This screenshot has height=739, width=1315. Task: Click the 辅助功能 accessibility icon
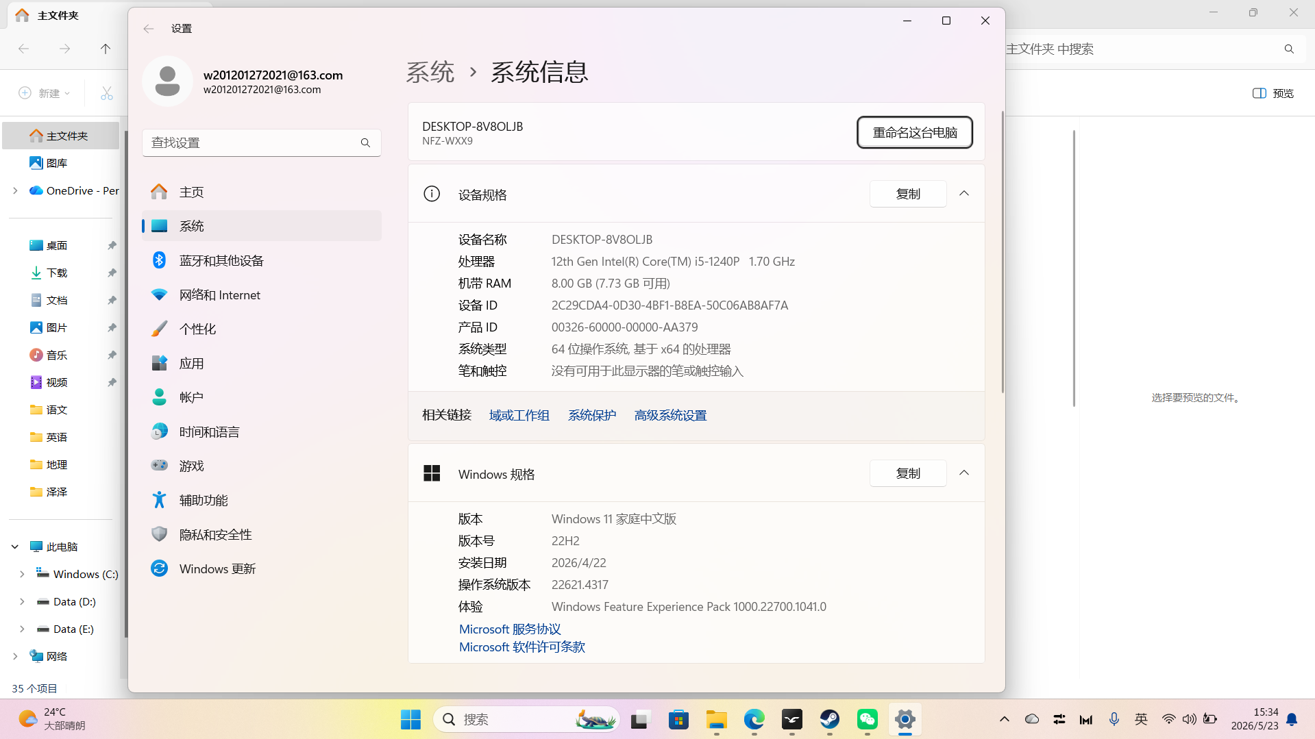159,500
